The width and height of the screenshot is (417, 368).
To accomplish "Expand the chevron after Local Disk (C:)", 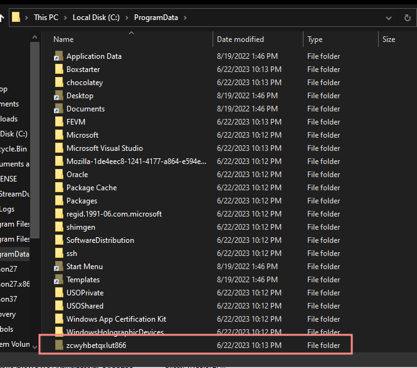I will pyautogui.click(x=128, y=18).
